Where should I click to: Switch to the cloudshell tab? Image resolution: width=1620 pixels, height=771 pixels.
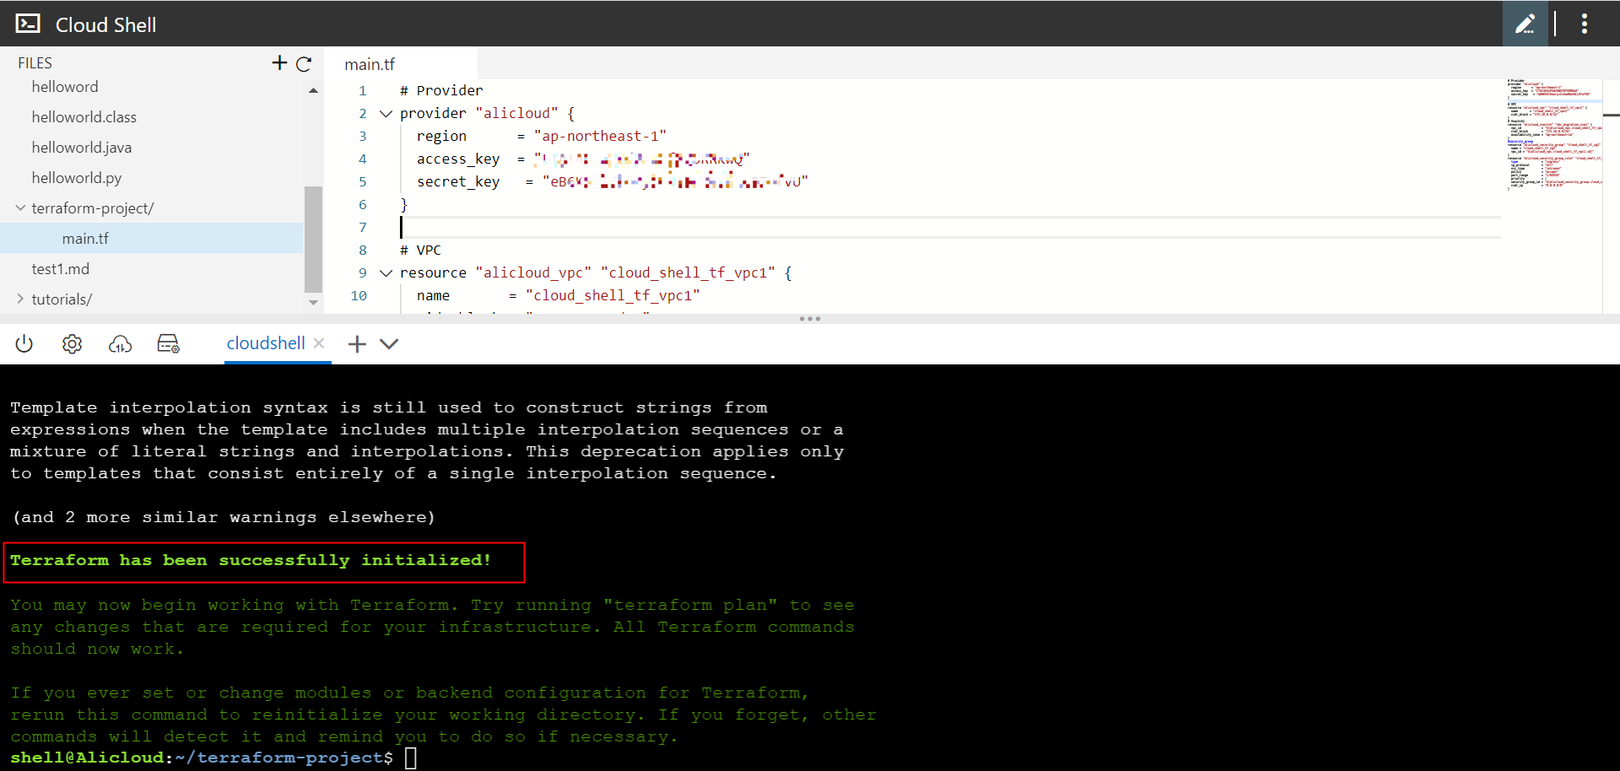tap(266, 343)
